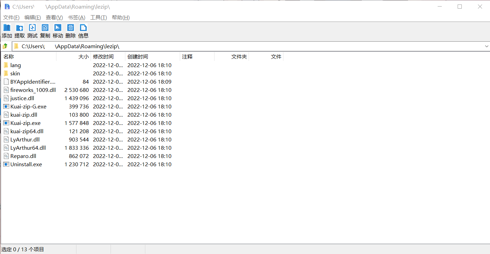
Task: Click the 测试 (Test) toolbar icon
Action: click(32, 28)
